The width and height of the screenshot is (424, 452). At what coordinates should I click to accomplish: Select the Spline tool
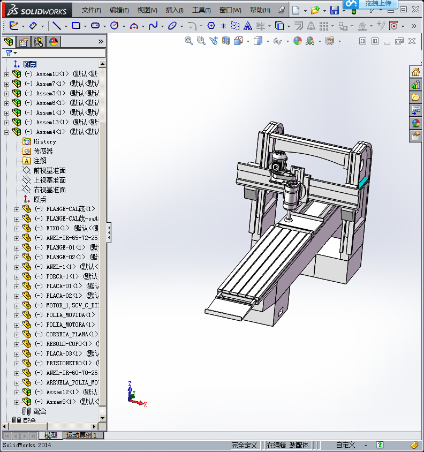coord(153,26)
